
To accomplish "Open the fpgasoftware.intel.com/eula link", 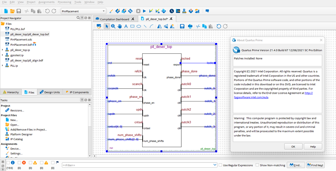I will pos(251,97).
